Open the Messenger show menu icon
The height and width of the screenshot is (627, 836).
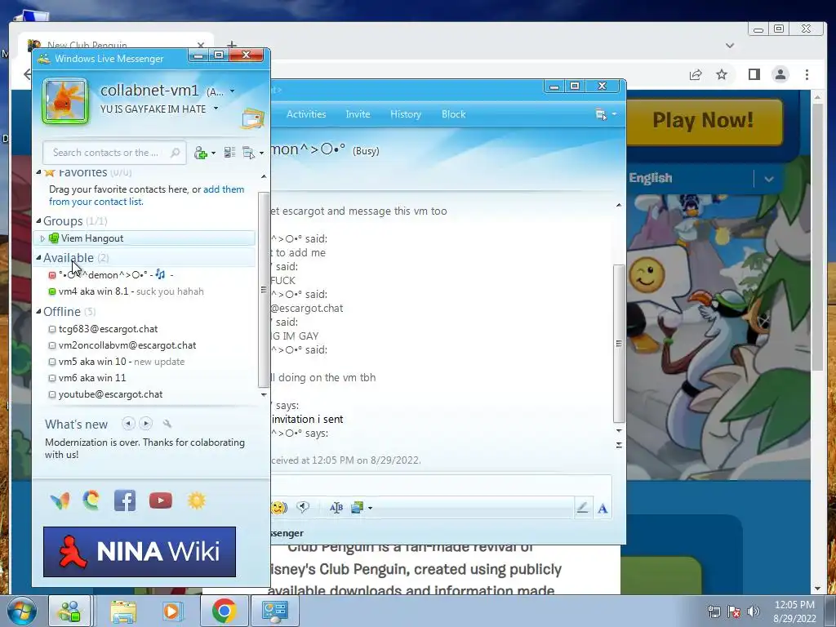(249, 153)
